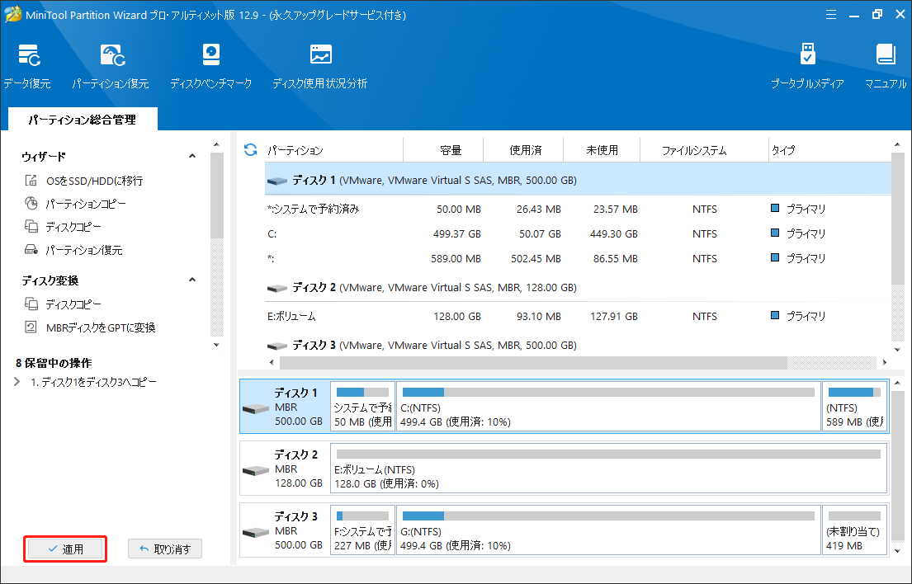912x584 pixels.
Task: Select C:(NTFS) block on Disk 1 map
Action: click(608, 407)
